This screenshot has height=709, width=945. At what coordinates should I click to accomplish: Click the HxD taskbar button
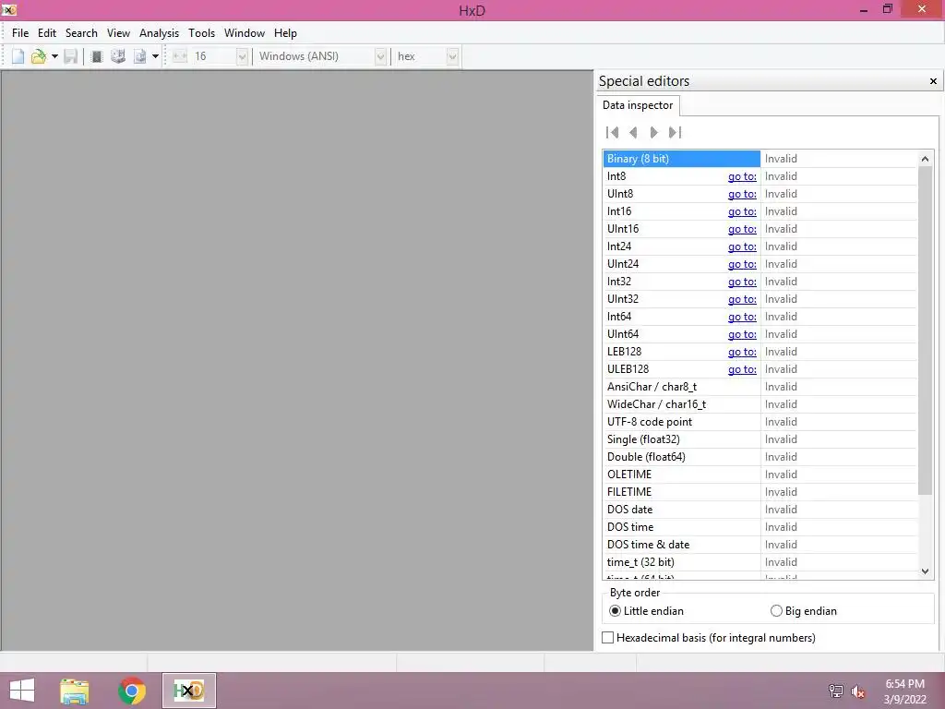click(189, 691)
